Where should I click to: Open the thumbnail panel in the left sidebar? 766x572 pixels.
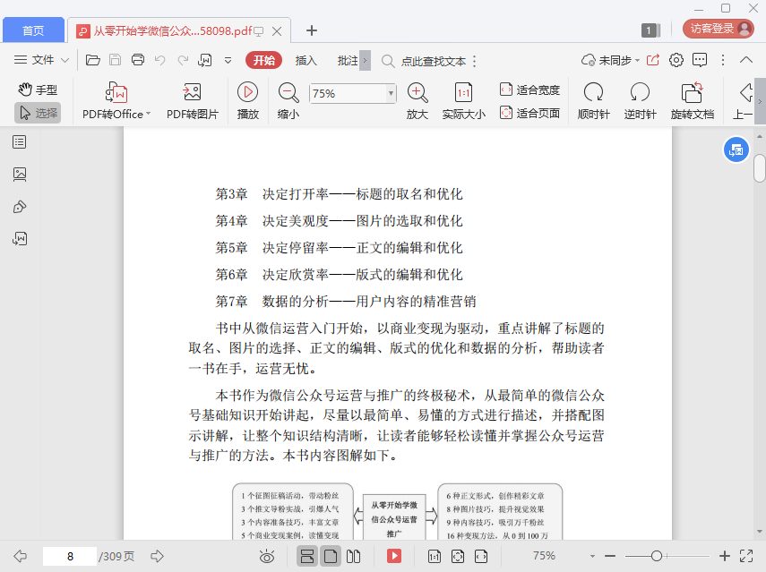(20, 174)
